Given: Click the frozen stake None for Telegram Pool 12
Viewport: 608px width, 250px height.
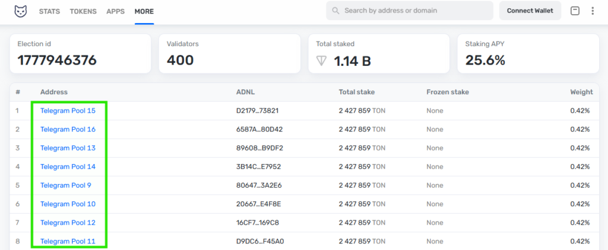Looking at the screenshot, I should click(435, 223).
